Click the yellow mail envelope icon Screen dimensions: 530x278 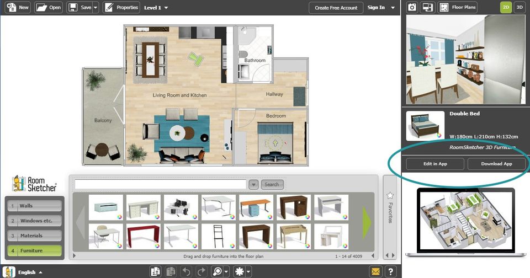click(x=376, y=271)
